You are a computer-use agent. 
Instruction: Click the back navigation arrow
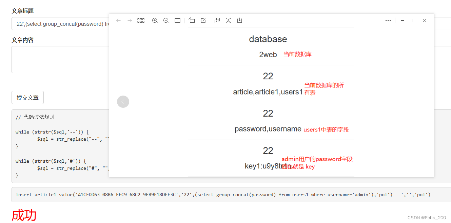(118, 20)
